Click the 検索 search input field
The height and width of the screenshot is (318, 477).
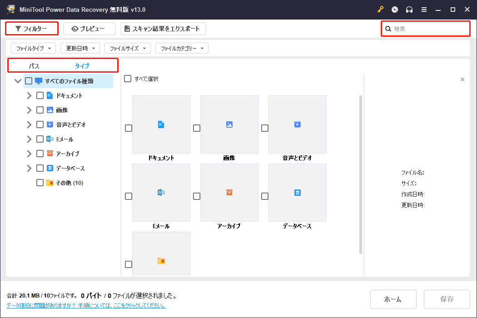(x=426, y=29)
